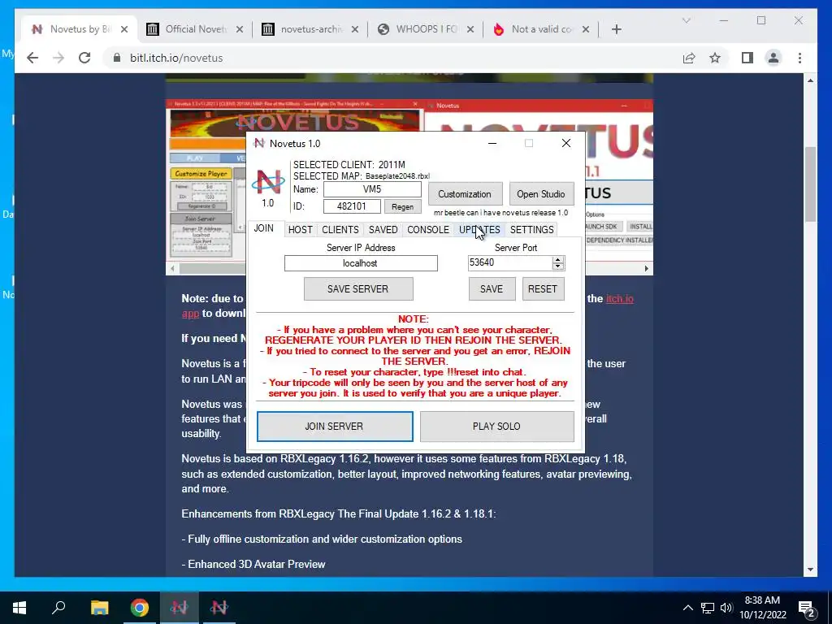
Task: Click the Open Studio button
Action: (x=541, y=194)
